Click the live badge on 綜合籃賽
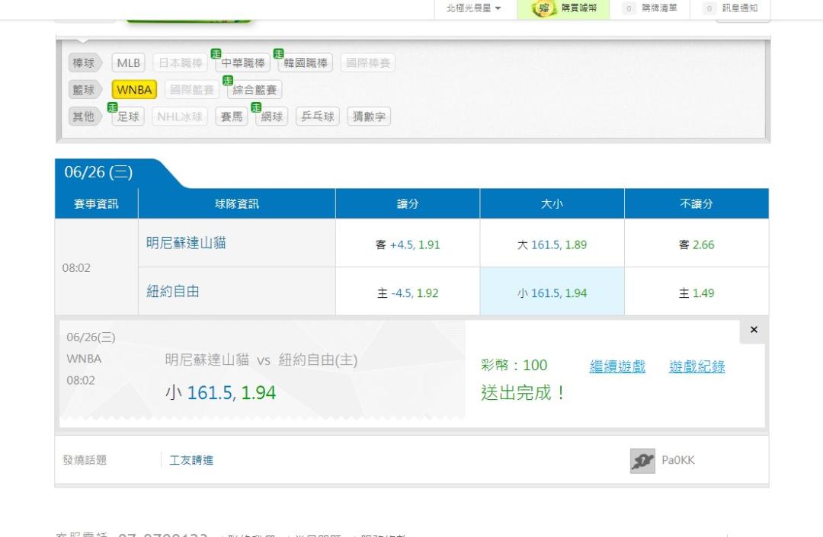823x537 pixels. (x=227, y=80)
